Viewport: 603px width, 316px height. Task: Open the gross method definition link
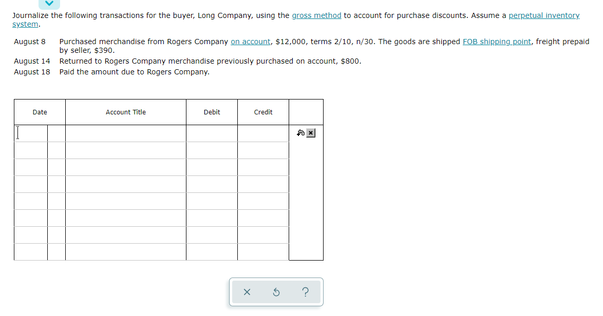[316, 15]
